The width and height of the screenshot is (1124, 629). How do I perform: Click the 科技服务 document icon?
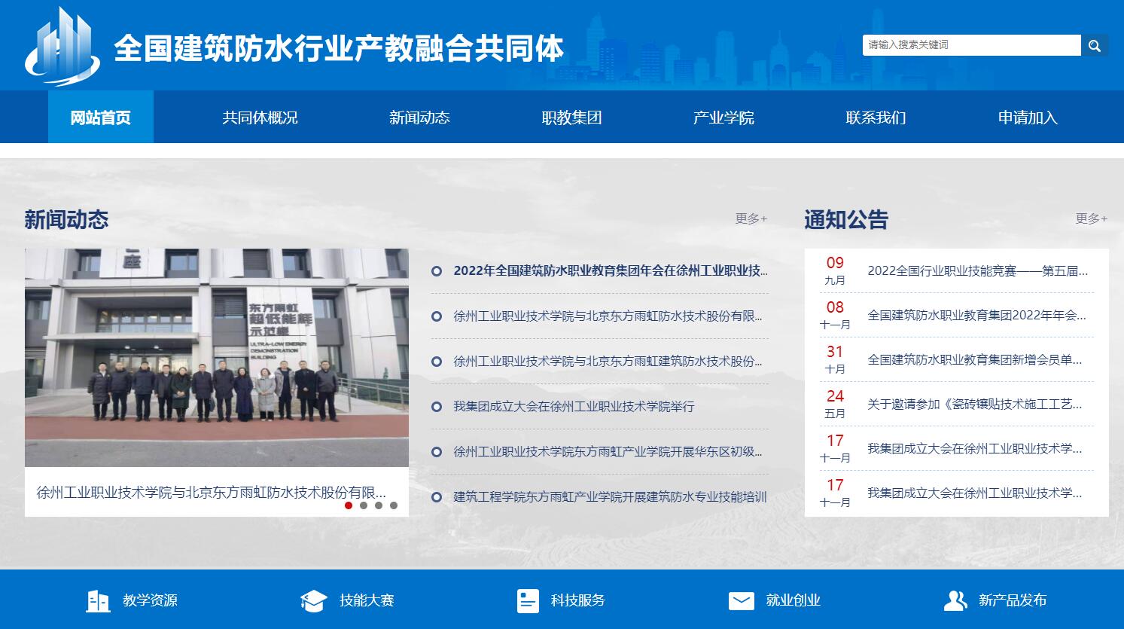526,600
